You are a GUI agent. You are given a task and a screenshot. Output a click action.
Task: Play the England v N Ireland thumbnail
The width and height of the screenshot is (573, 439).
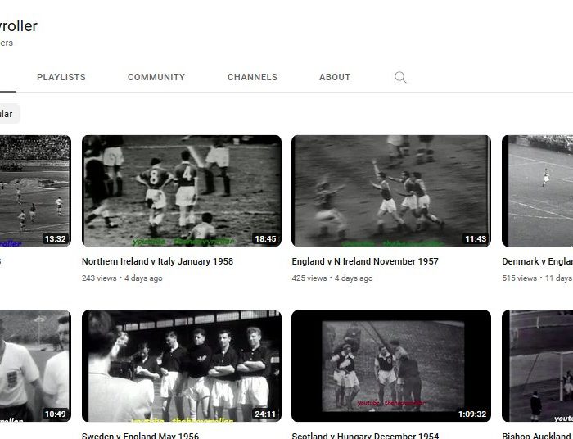pos(390,191)
